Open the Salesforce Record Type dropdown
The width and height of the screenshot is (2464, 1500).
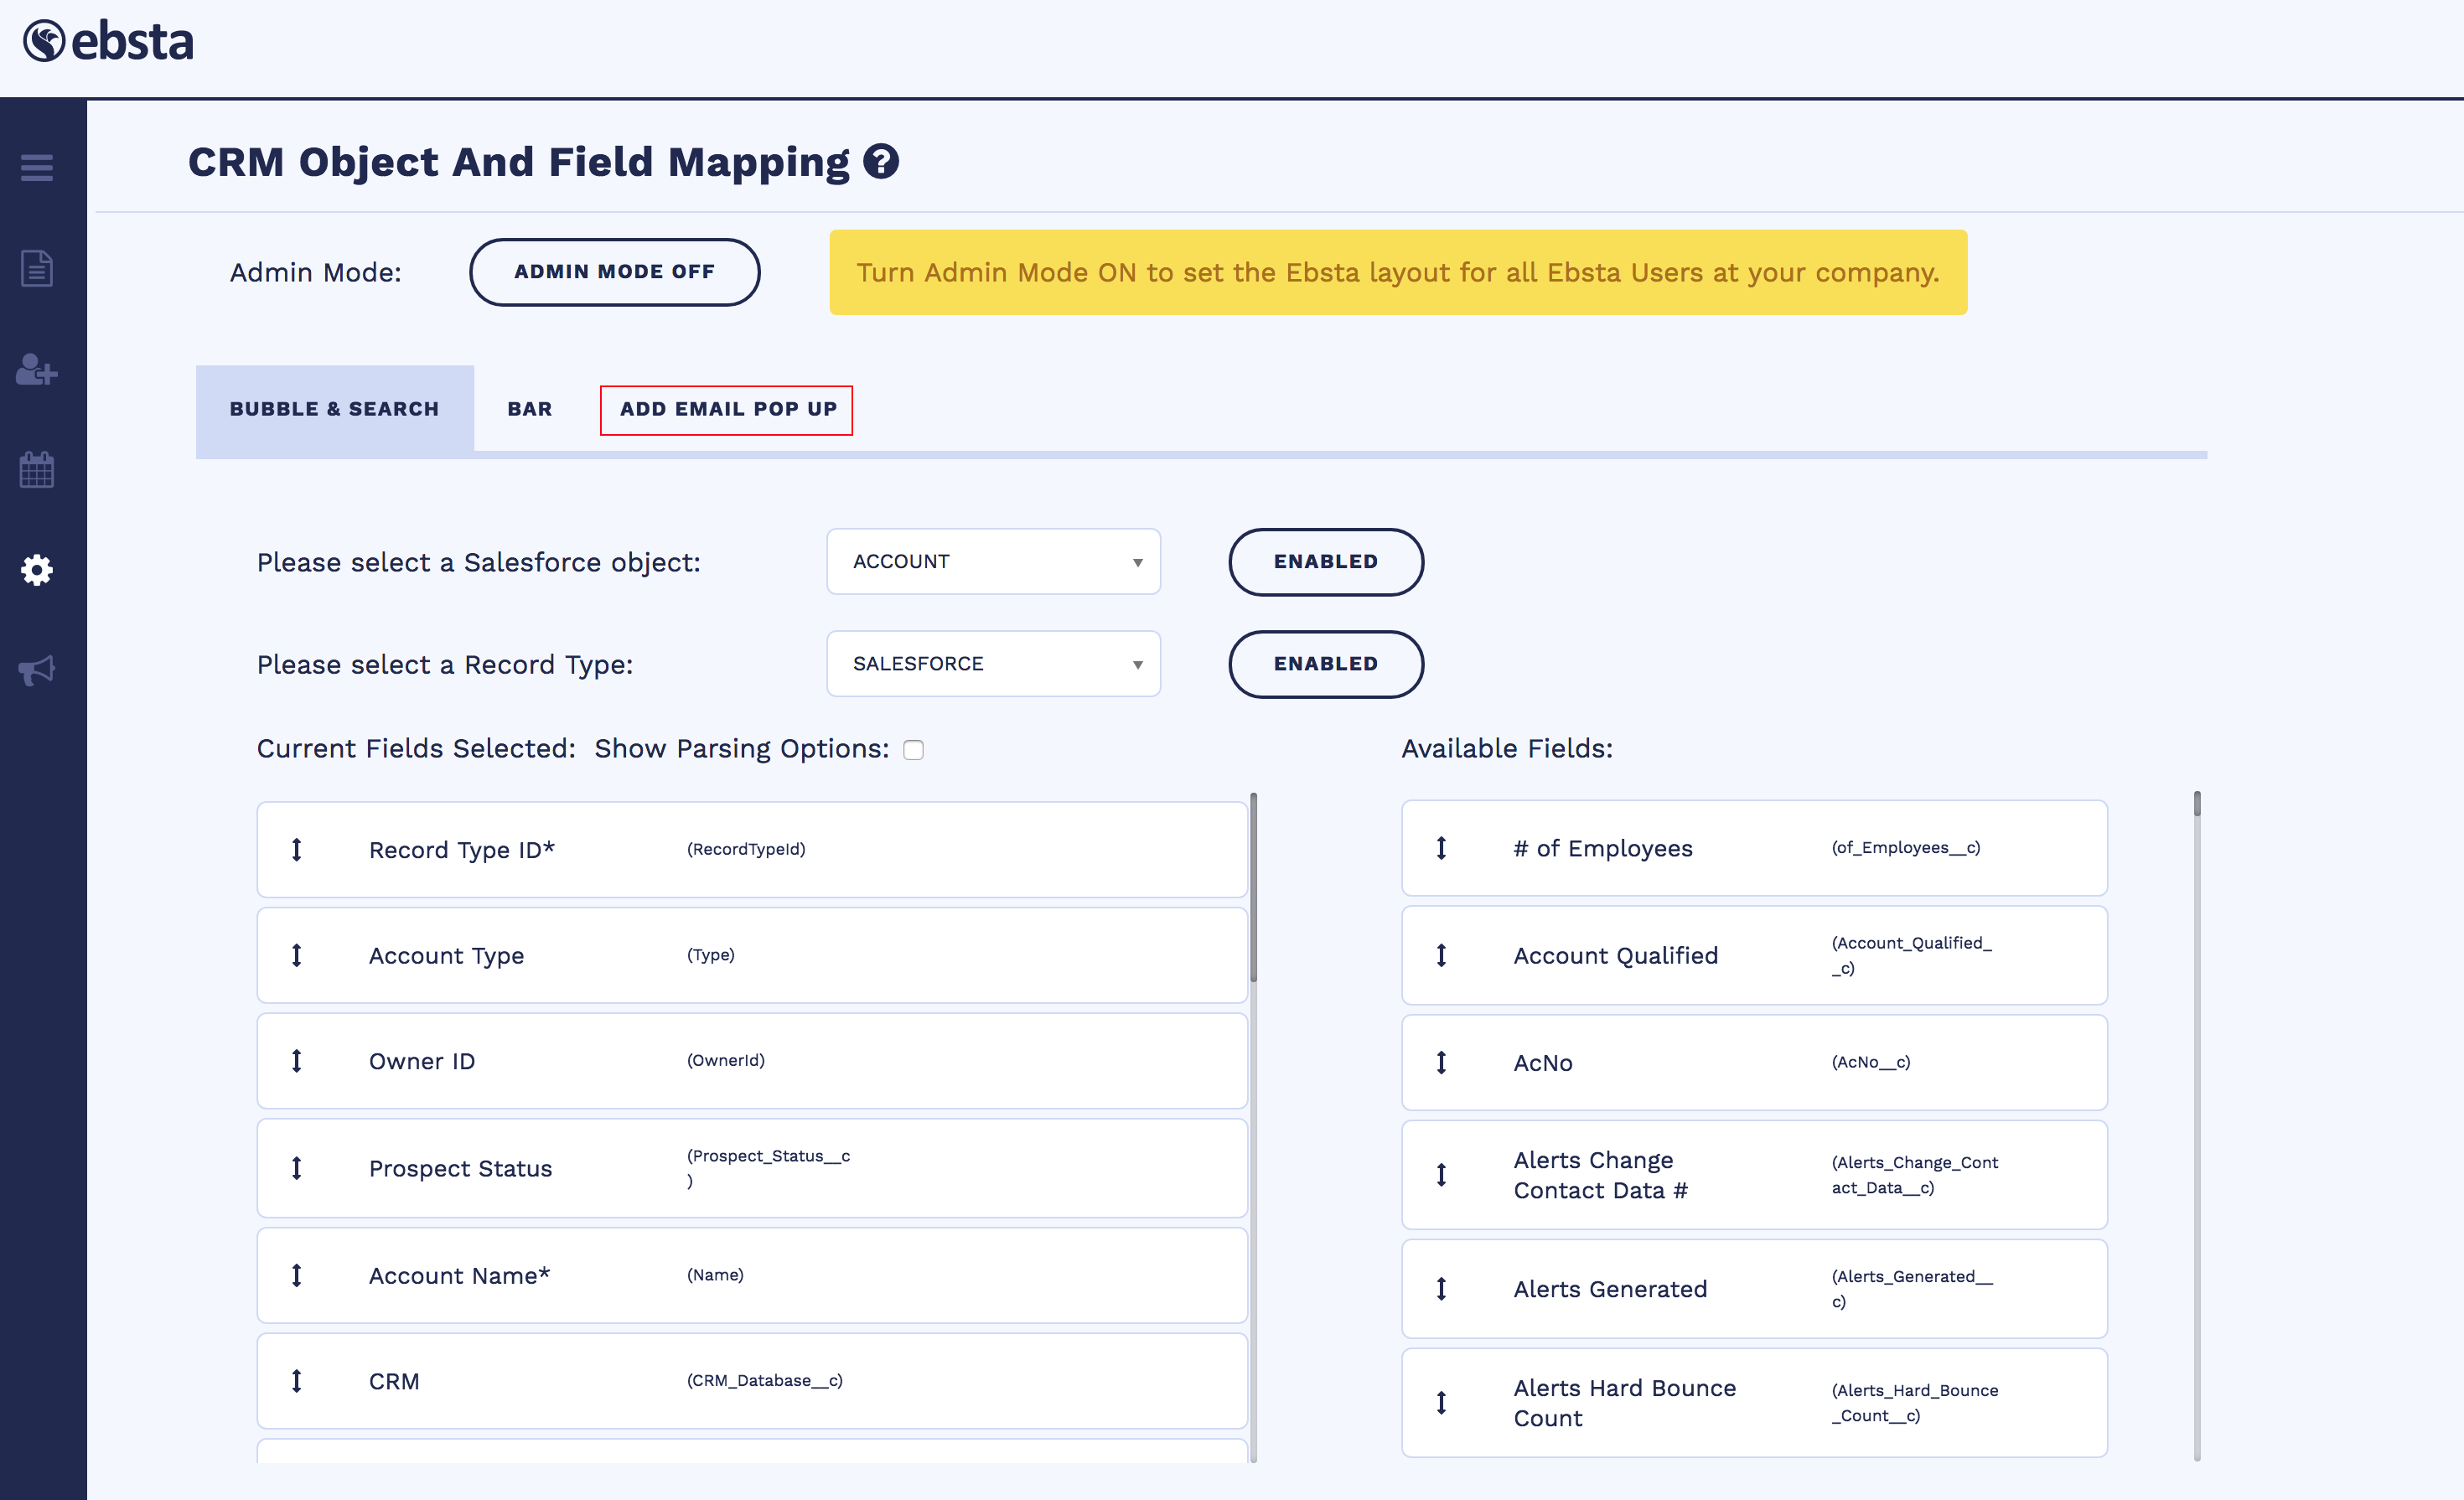click(x=993, y=664)
